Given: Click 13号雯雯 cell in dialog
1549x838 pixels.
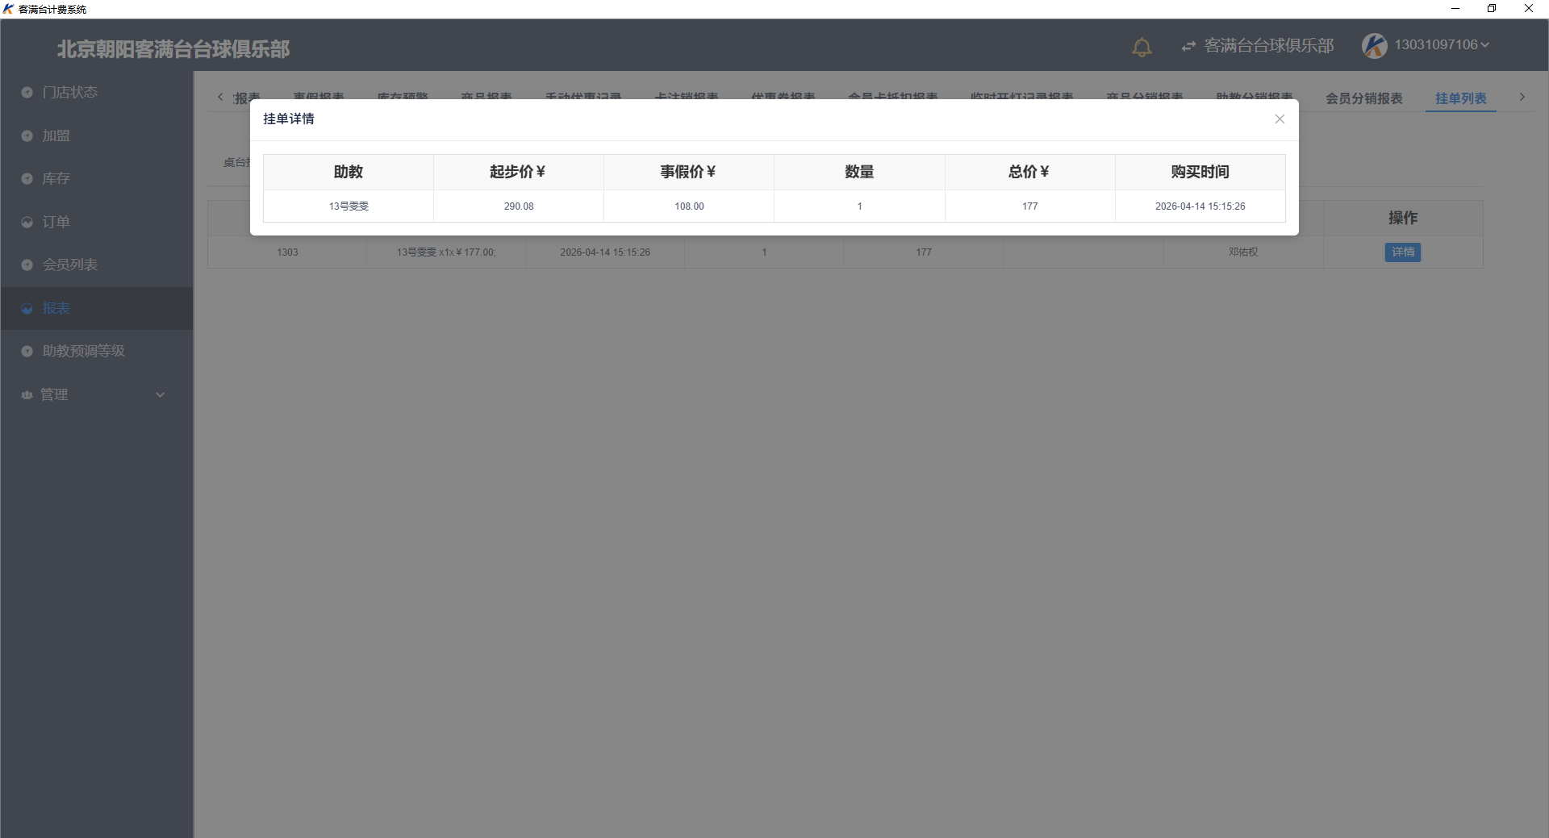Looking at the screenshot, I should tap(349, 206).
